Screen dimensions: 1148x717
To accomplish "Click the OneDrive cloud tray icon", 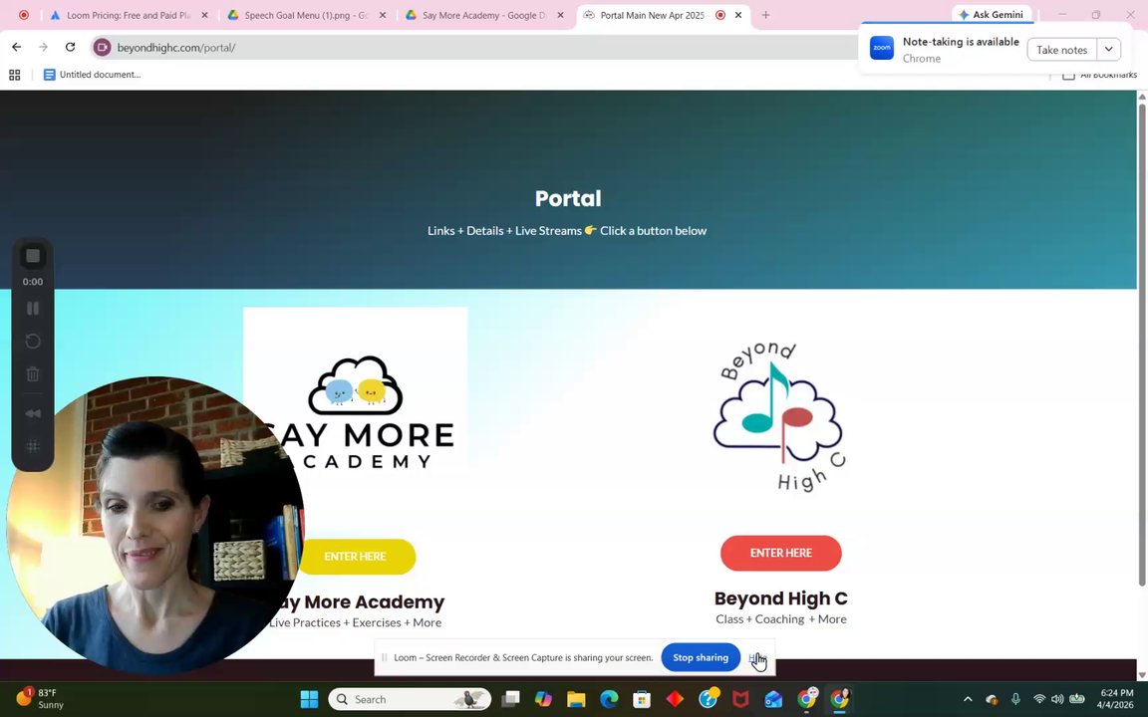I will click(993, 699).
